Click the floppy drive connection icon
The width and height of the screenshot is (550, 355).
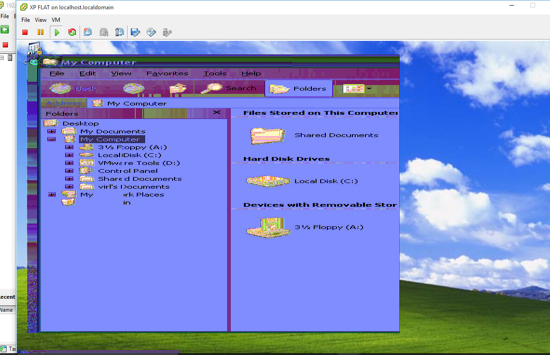[x=136, y=33]
